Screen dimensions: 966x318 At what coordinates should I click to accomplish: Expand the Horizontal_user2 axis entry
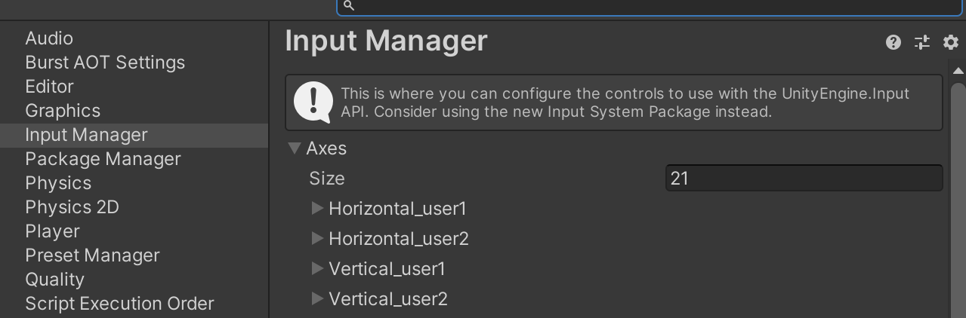[318, 238]
